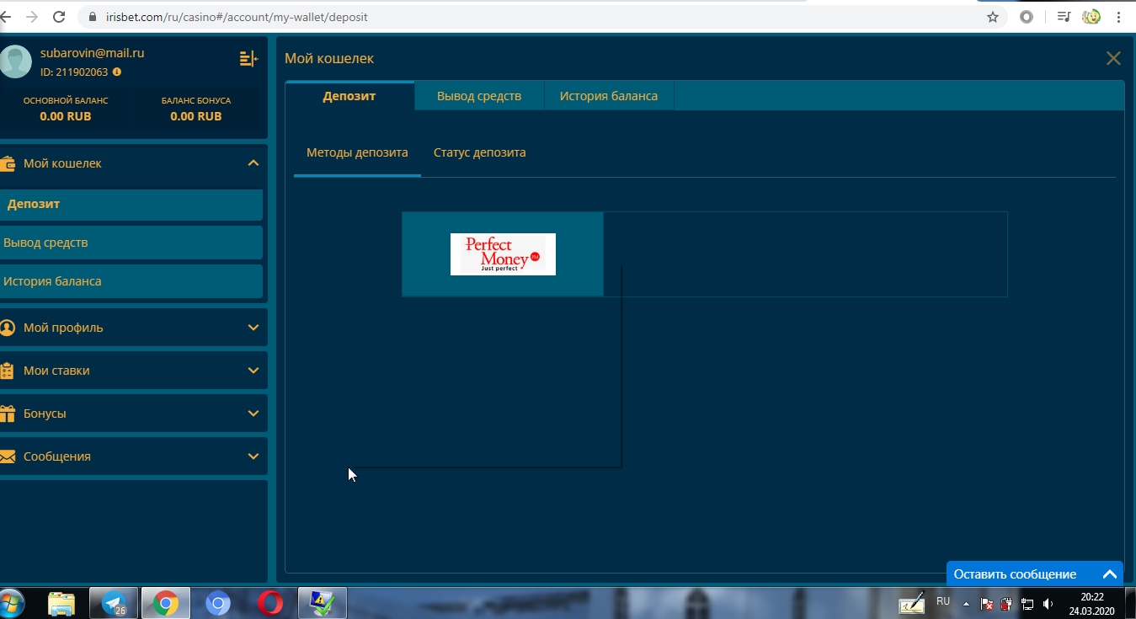Open the Chrome three-dot menu
The width and height of the screenshot is (1136, 619).
[x=1119, y=17]
